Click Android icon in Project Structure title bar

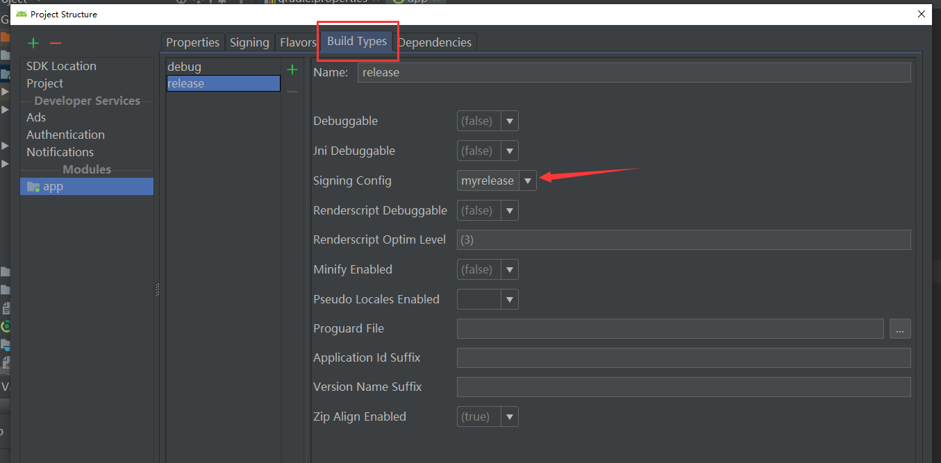pos(22,14)
